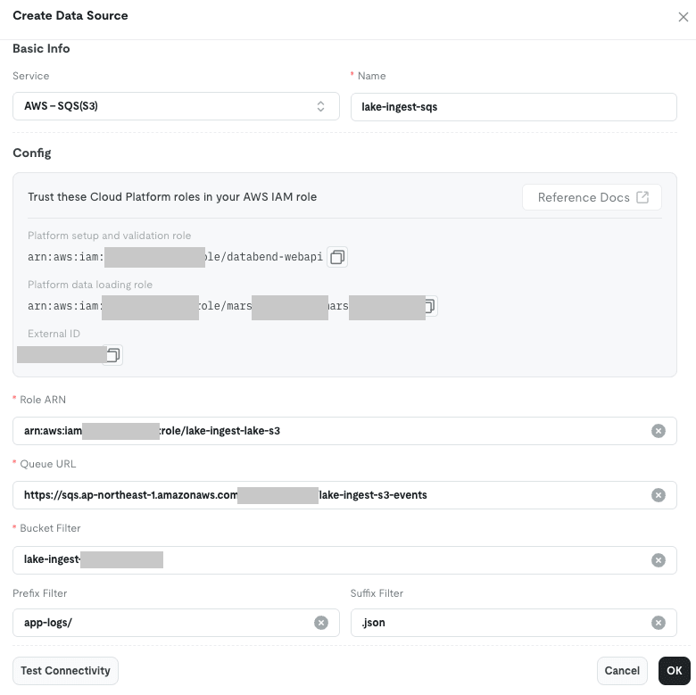Viewport: 696px width, 695px height.
Task: Focus the Name field lake-ingest-sqs
Action: 514,107
